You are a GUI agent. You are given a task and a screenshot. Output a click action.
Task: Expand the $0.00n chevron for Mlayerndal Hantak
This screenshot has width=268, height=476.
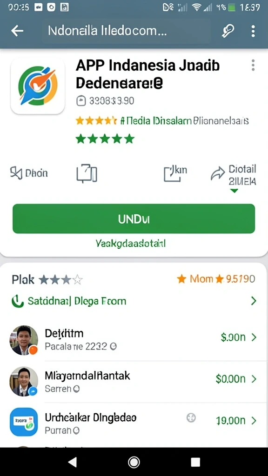(254, 379)
